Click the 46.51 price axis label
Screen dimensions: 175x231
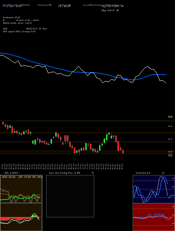170,139
